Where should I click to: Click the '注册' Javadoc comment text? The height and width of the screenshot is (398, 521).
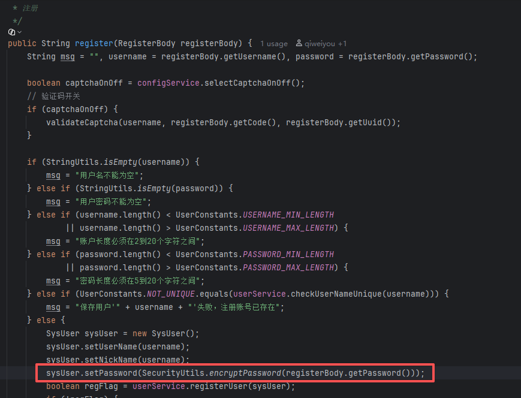pos(30,8)
